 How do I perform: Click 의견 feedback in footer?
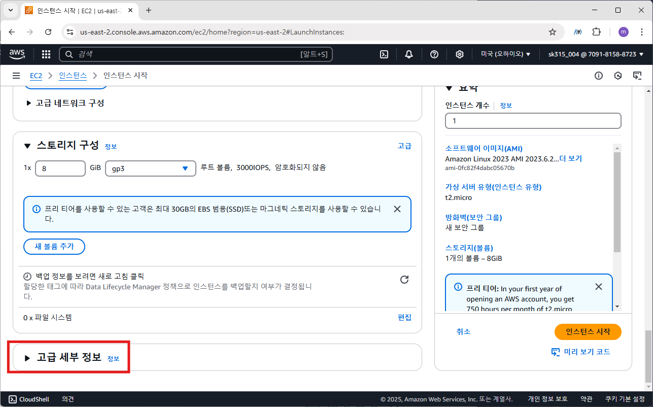pyautogui.click(x=68, y=399)
